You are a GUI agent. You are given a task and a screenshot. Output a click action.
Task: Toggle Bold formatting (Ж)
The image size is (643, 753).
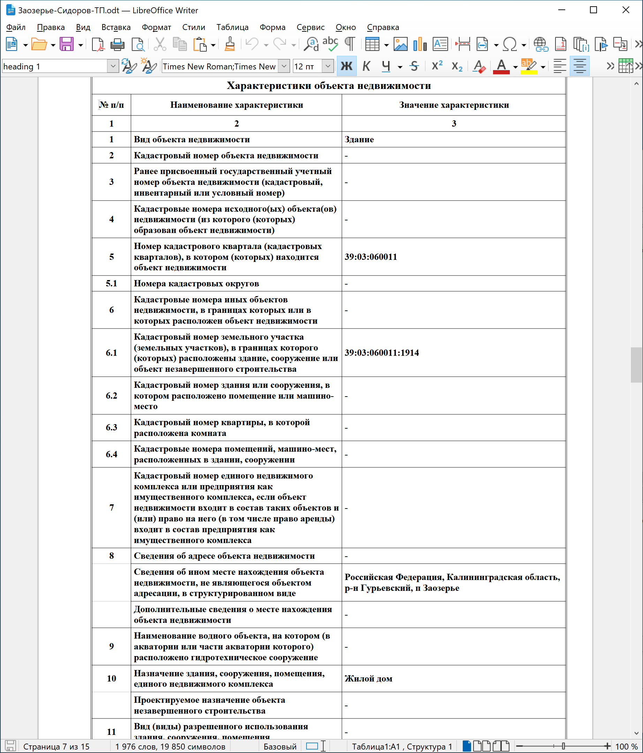pos(346,66)
